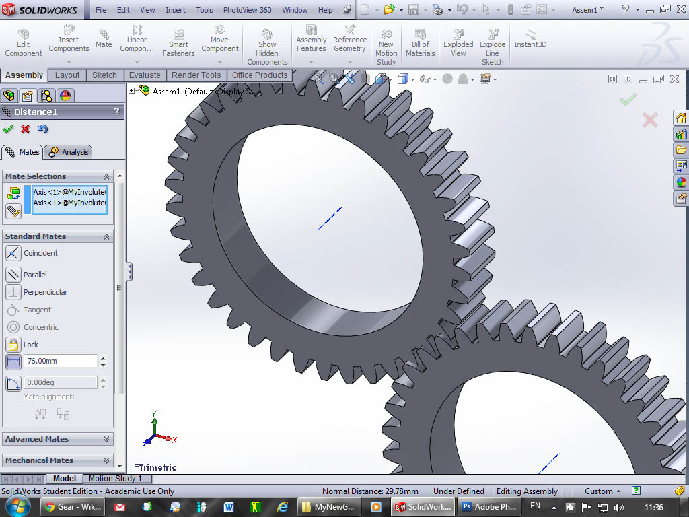Toggle the Distance mate button

tap(13, 361)
